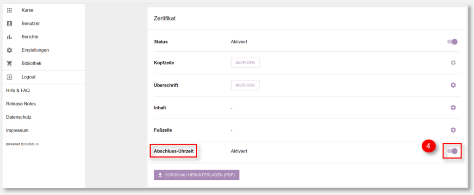
Task: Disable the Abschluss-Uhrzeit toggle
Action: (453, 151)
